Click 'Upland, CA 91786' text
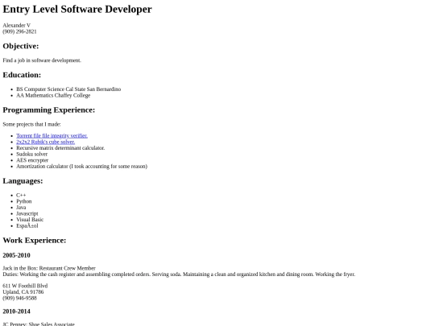The width and height of the screenshot is (435, 326). pyautogui.click(x=23, y=291)
